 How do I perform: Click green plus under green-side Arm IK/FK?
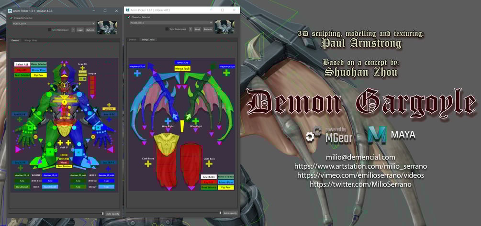[20, 119]
